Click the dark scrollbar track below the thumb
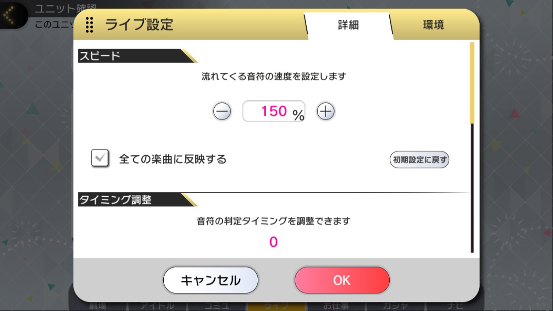 pyautogui.click(x=472, y=187)
